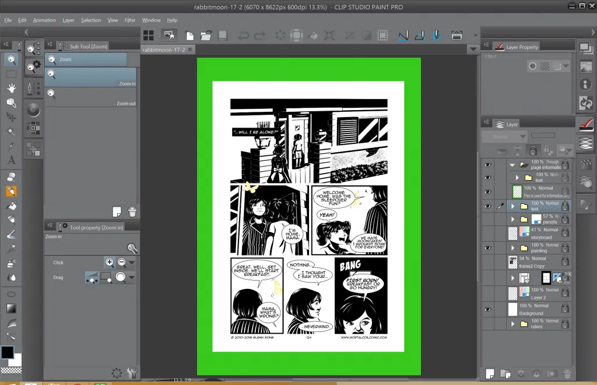Hide the text layer folder
Viewport: 597px width, 385px height.
tap(487, 206)
